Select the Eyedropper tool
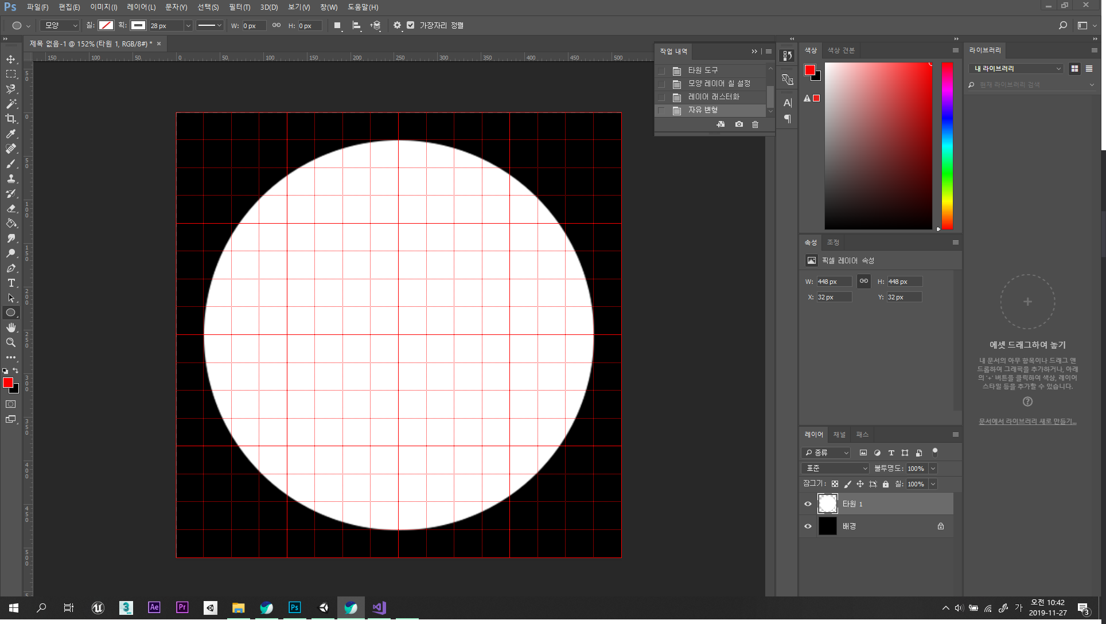 coord(11,134)
